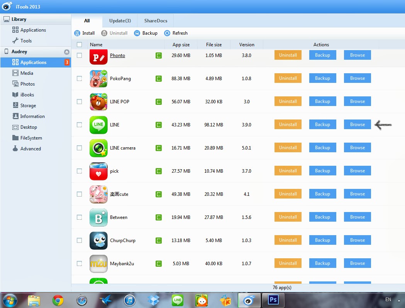405x308 pixels.
Task: Refresh the application list
Action: click(176, 33)
